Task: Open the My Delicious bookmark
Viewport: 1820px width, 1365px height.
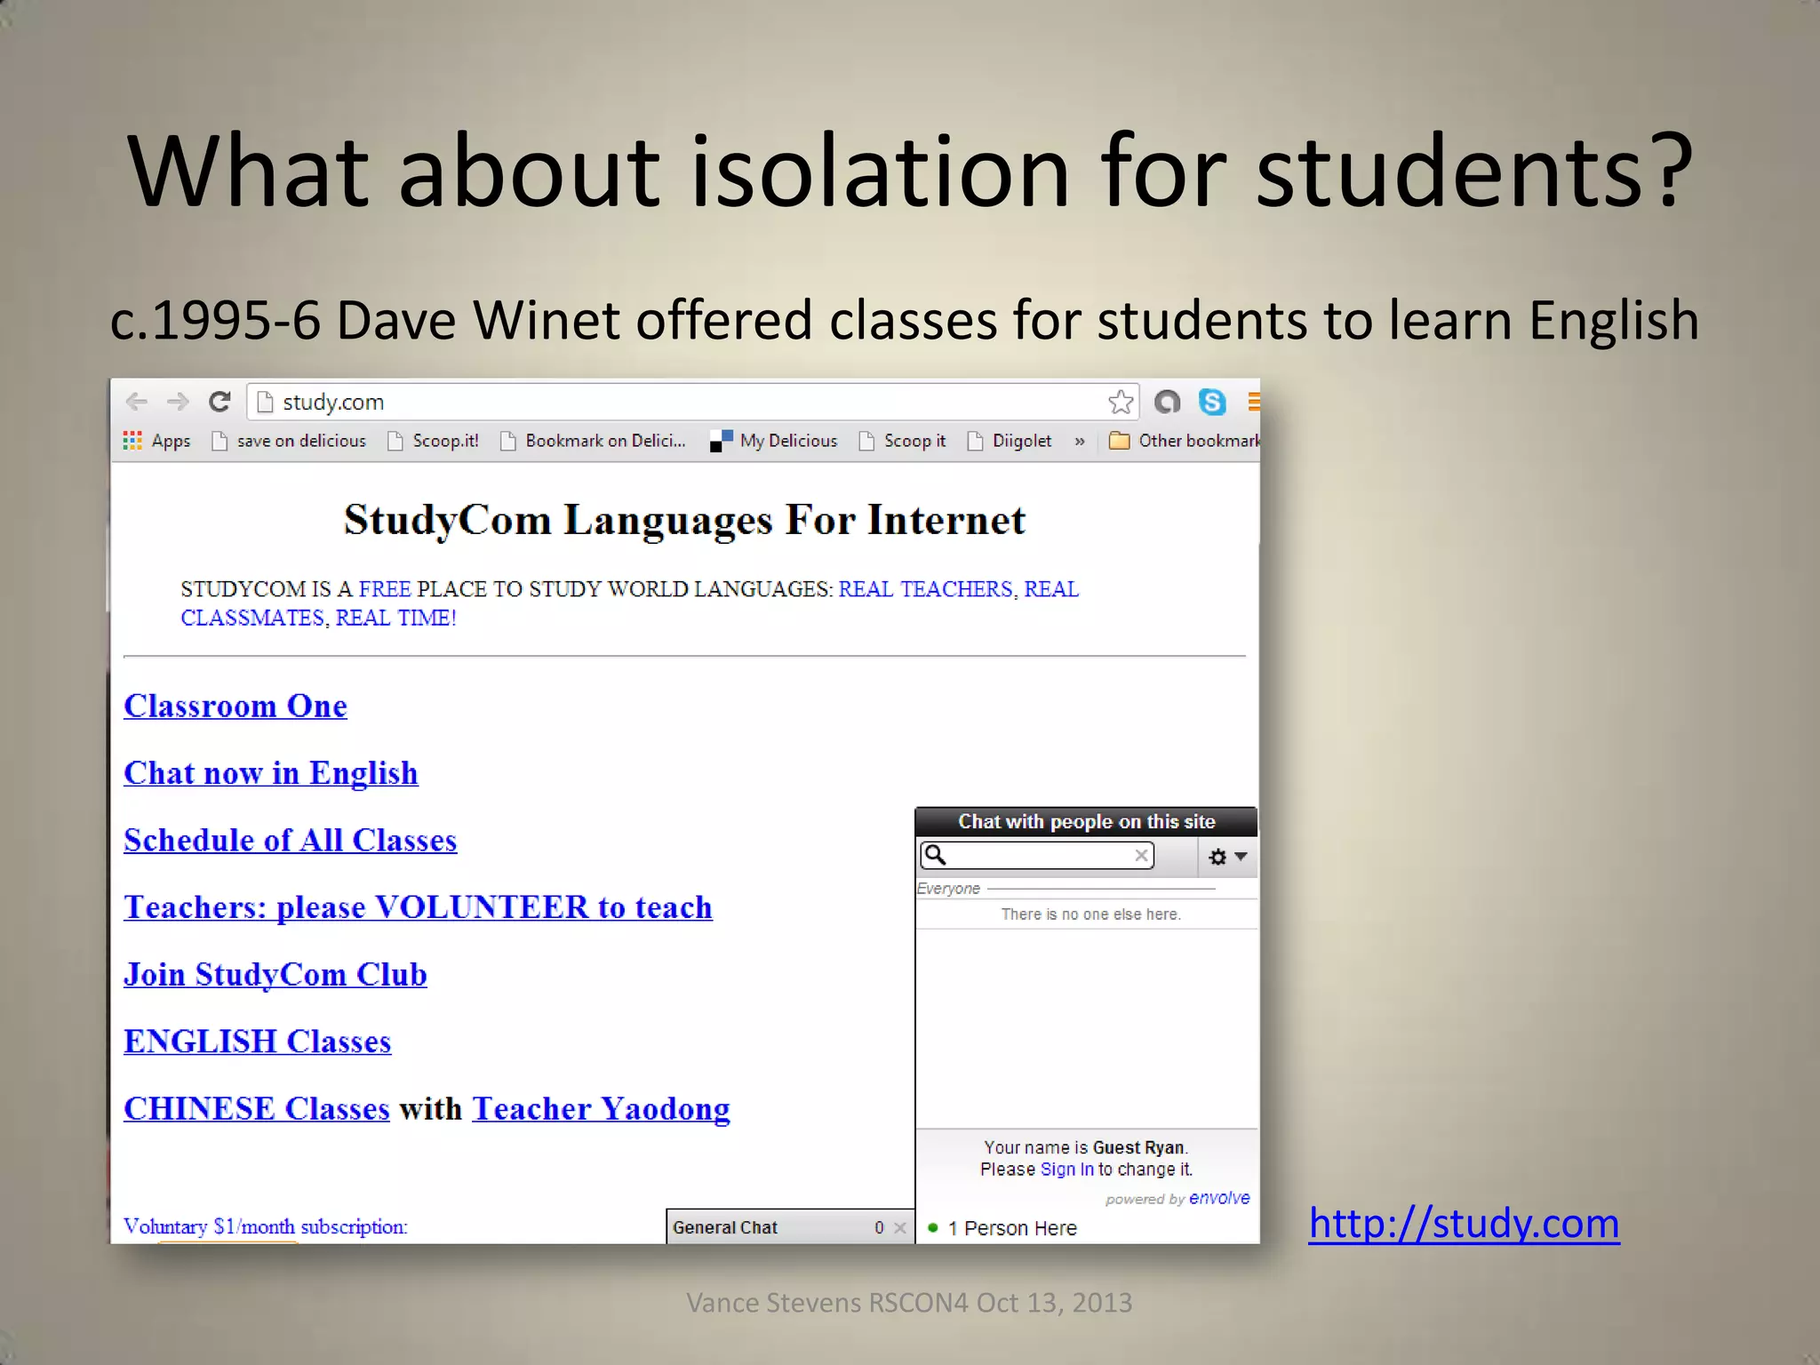Action: [x=773, y=441]
